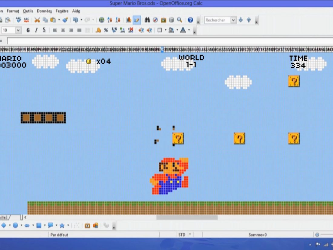Insert a hyperlink with the globe icon

(102, 20)
